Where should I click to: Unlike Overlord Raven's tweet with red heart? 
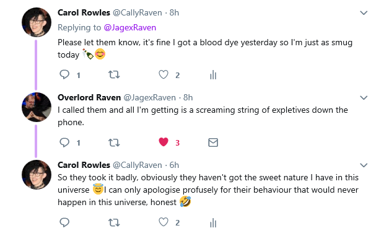[164, 142]
